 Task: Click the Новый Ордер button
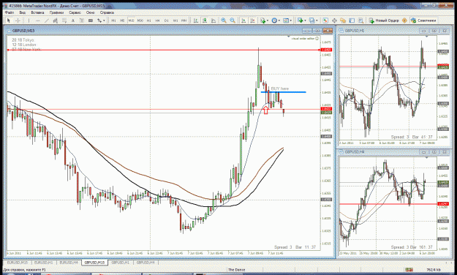click(x=385, y=20)
